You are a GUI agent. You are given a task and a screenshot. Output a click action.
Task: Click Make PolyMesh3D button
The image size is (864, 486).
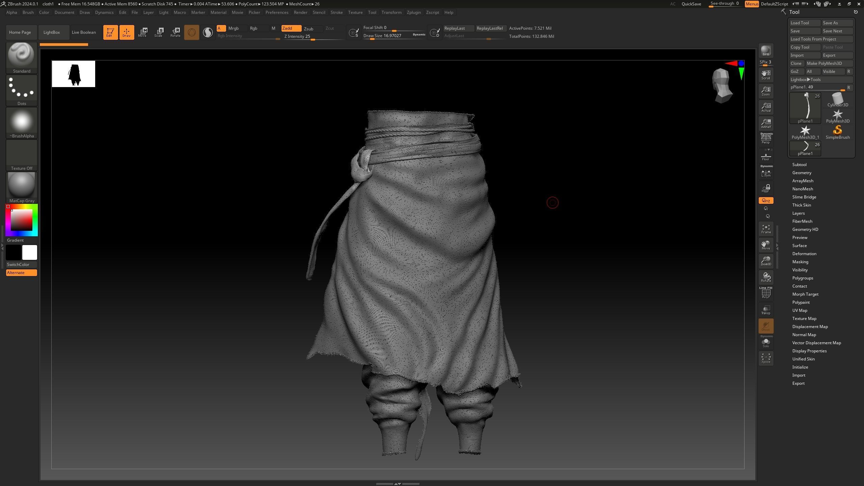(x=829, y=63)
